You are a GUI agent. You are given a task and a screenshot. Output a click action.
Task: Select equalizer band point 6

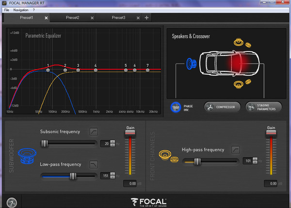[135, 70]
